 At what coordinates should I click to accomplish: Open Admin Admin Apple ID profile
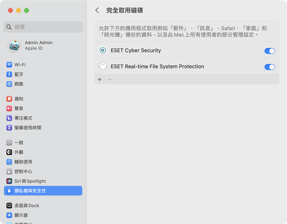pyautogui.click(x=43, y=46)
